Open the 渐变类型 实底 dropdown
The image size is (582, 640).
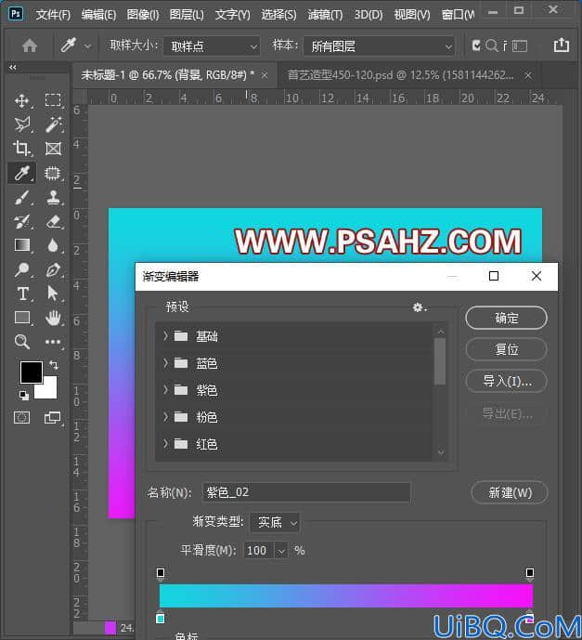click(x=276, y=522)
